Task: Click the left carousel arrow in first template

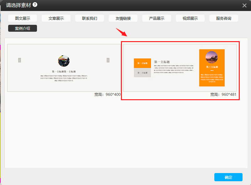Action: tap(19, 60)
